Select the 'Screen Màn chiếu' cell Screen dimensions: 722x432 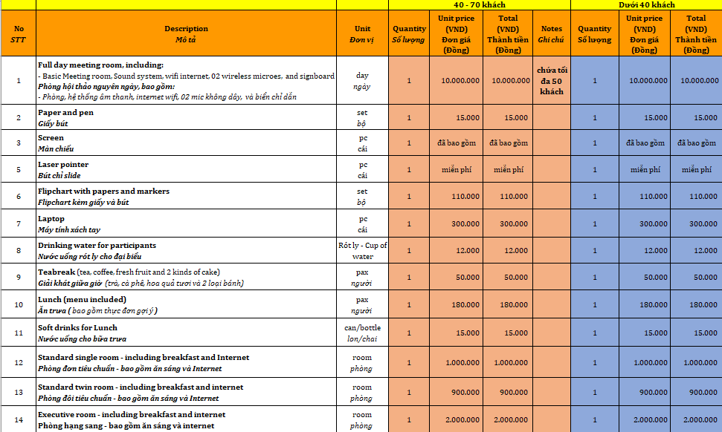pyautogui.click(x=186, y=143)
